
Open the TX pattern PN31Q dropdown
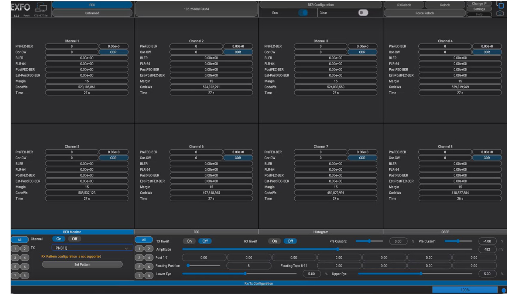(92, 248)
